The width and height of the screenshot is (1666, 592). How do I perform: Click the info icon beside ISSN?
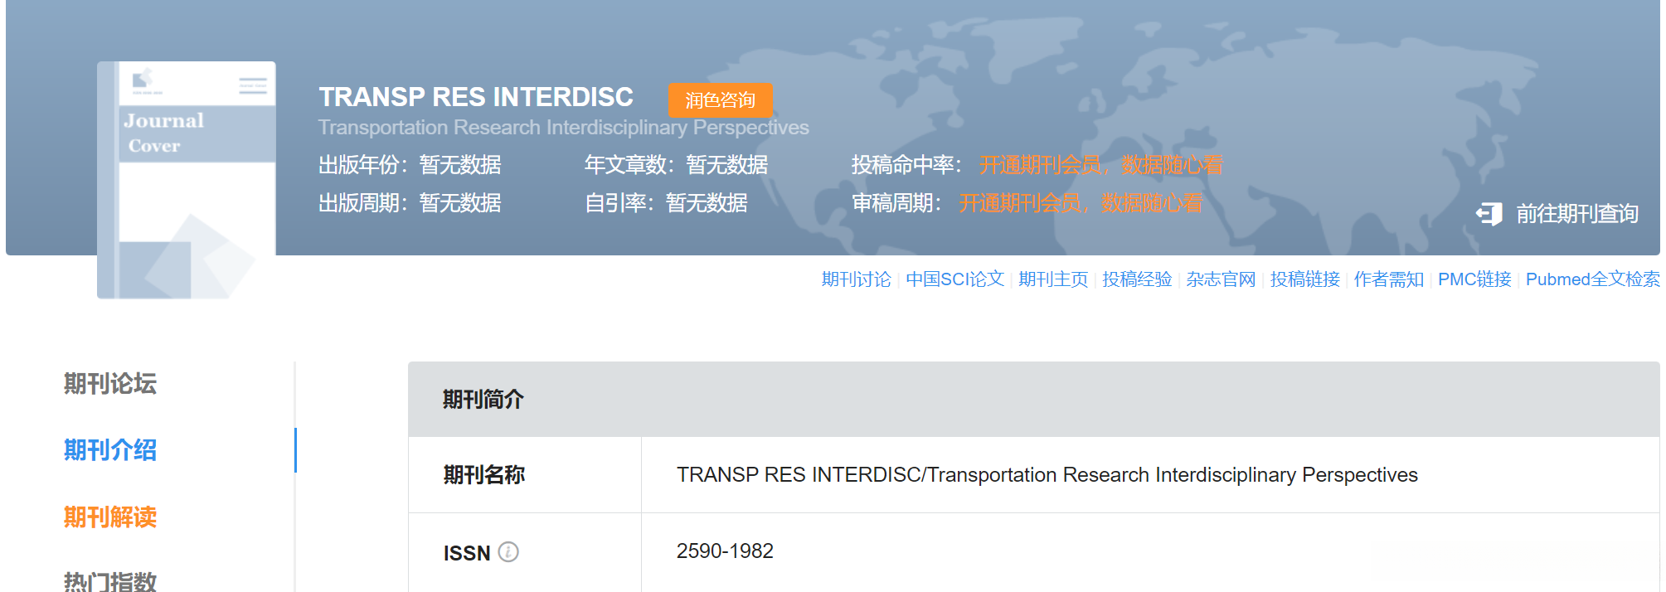pyautogui.click(x=508, y=553)
